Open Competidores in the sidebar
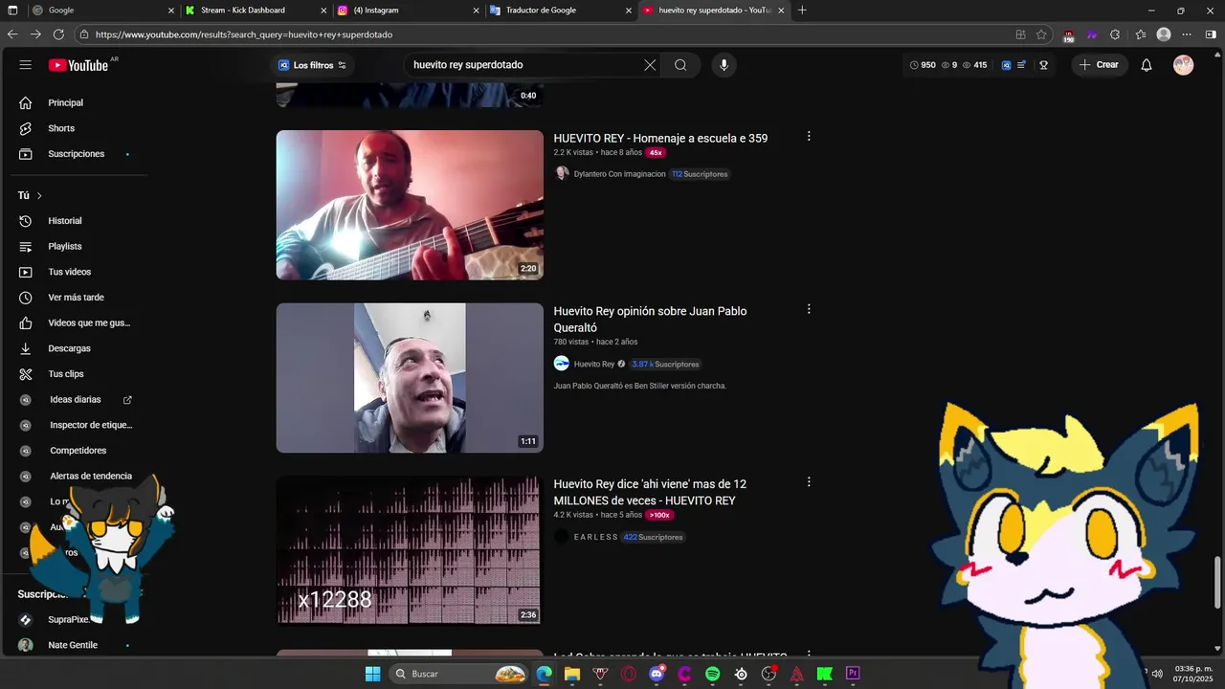Screen dimensions: 1225x689 pos(78,451)
